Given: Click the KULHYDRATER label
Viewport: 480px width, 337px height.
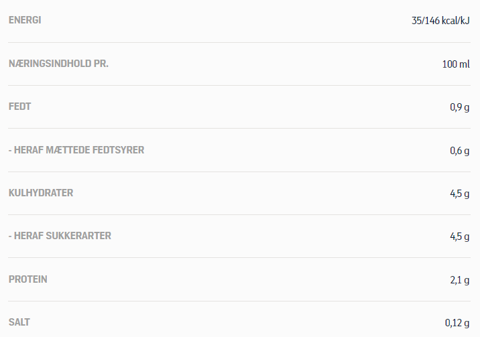Looking at the screenshot, I should click(41, 193).
